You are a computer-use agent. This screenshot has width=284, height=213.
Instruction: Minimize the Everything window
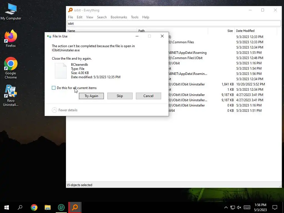tap(250, 10)
